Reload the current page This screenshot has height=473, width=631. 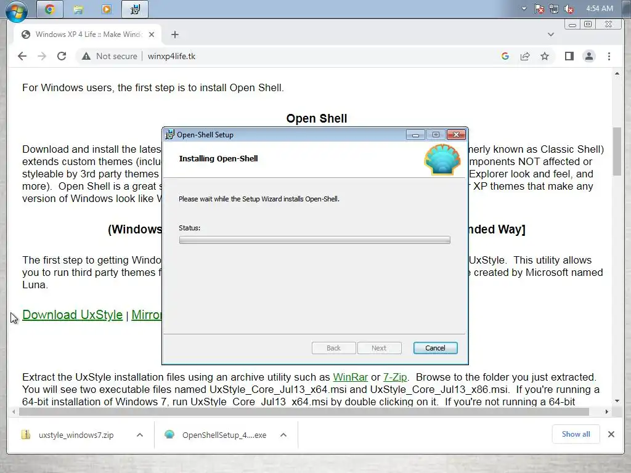(62, 56)
